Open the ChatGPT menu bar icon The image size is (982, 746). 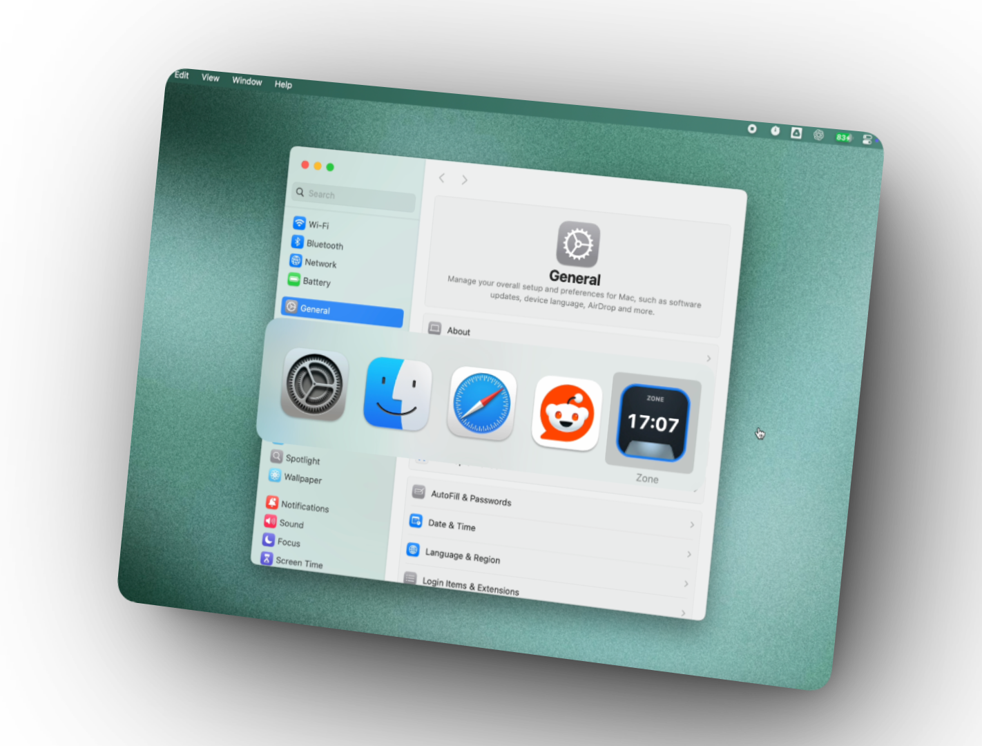tap(819, 135)
